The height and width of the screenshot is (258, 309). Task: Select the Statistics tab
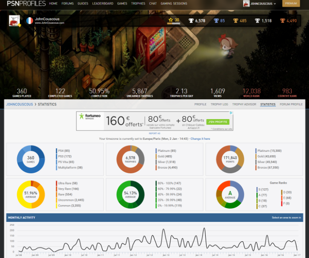click(x=268, y=105)
